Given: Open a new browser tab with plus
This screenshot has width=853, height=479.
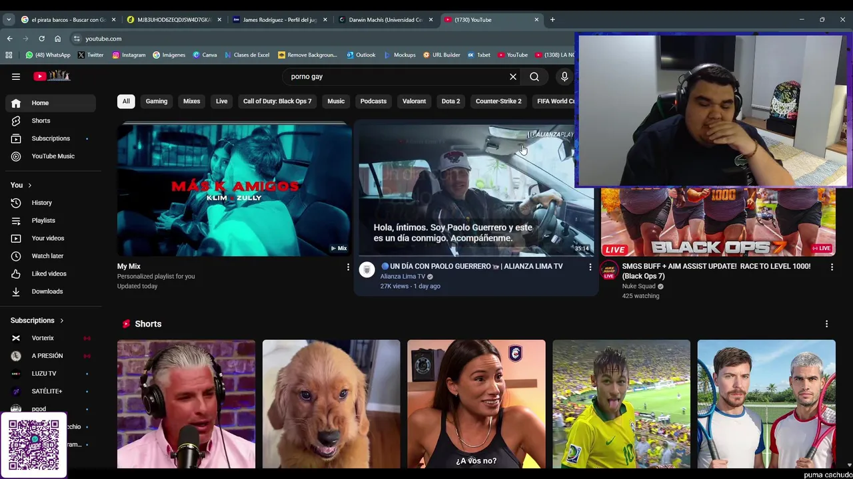Looking at the screenshot, I should [552, 20].
